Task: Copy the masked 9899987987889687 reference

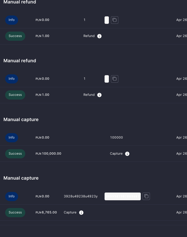Action: click(x=146, y=196)
